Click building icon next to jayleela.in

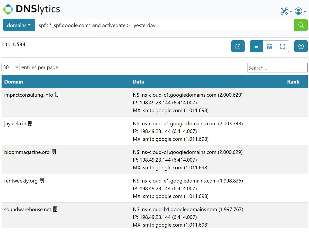(x=30, y=123)
